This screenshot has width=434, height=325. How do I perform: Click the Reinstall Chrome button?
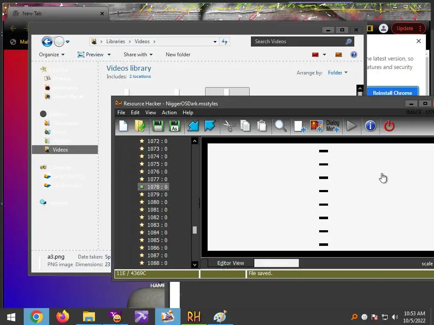click(392, 93)
